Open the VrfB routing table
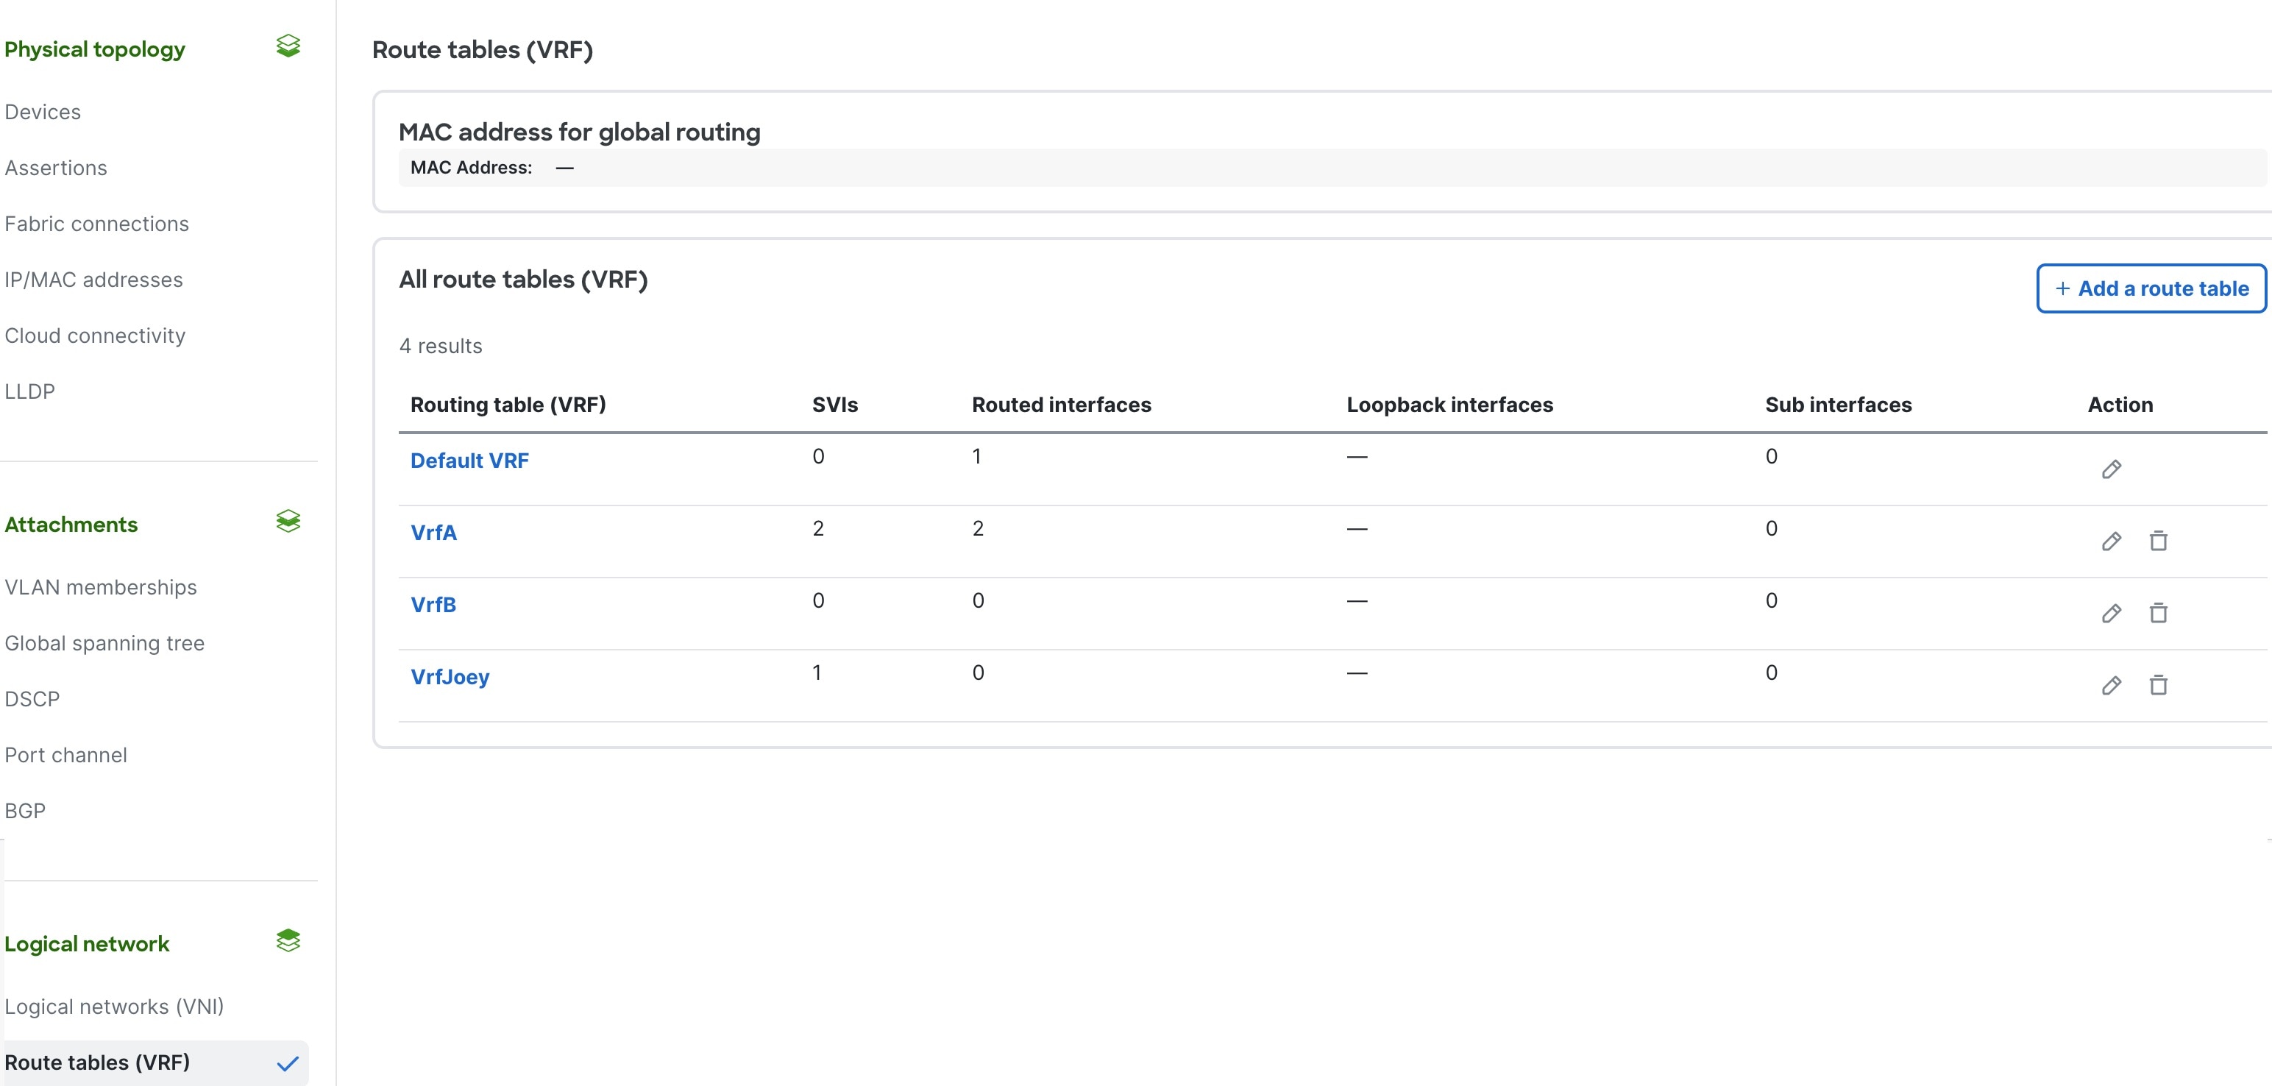 [x=433, y=606]
